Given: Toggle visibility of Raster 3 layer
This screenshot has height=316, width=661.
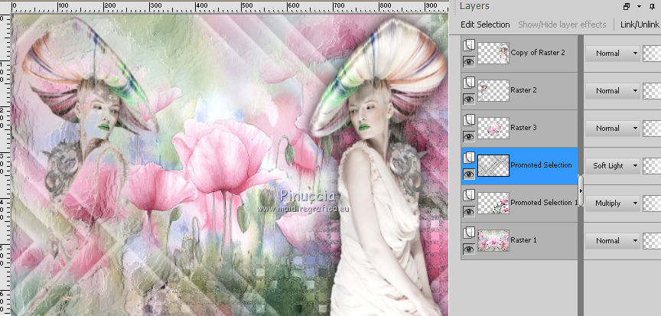Looking at the screenshot, I should (468, 136).
